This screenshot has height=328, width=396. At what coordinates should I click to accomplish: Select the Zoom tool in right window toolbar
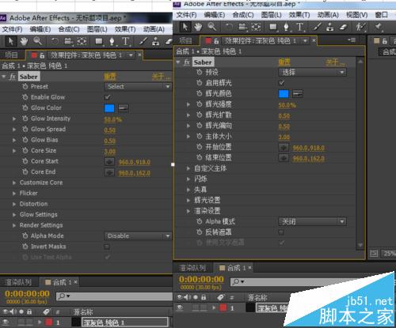(x=211, y=27)
